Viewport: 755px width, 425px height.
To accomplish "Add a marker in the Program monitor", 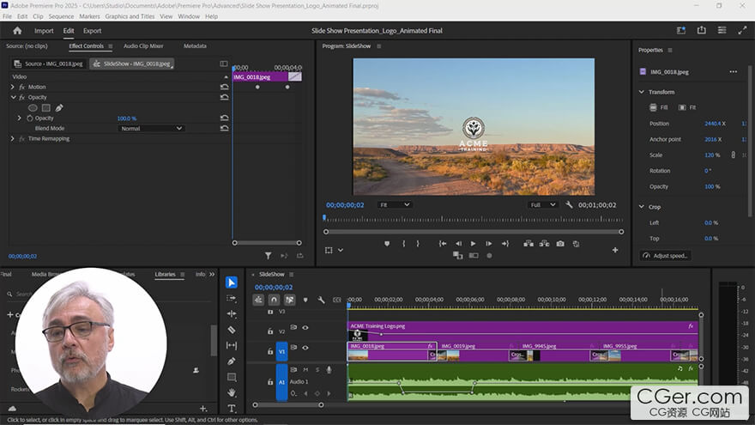I will pyautogui.click(x=387, y=243).
